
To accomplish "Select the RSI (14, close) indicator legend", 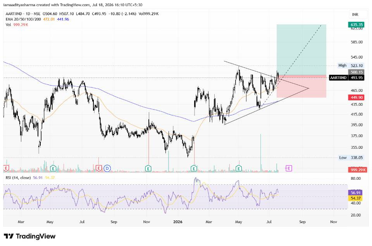I will (18, 178).
